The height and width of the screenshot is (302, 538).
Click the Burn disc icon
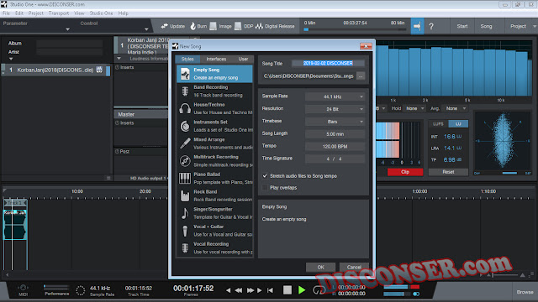coord(193,26)
